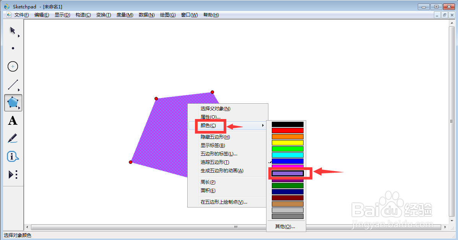Image resolution: width=458 pixels, height=240 pixels.
Task: Select the Information tool
Action: coord(13,156)
